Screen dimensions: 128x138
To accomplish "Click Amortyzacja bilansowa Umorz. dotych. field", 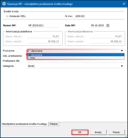I will tap(106, 36).
